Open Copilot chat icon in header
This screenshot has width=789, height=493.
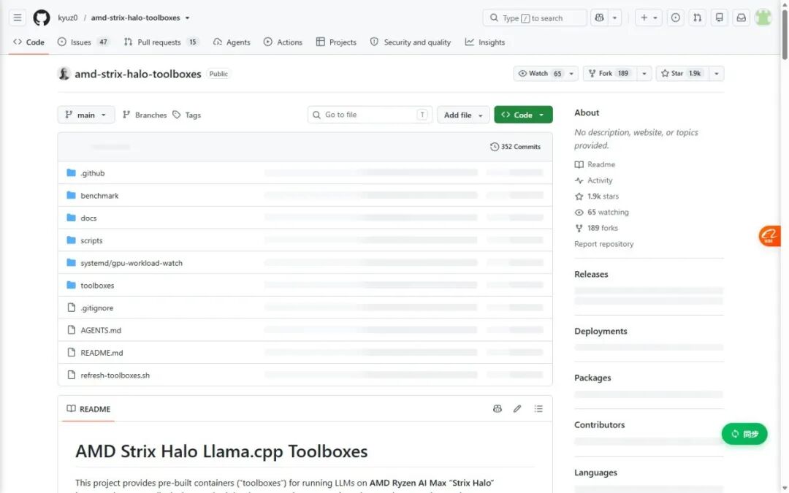point(599,18)
